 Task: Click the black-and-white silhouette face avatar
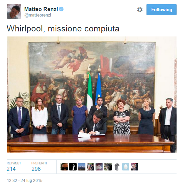[73, 167]
